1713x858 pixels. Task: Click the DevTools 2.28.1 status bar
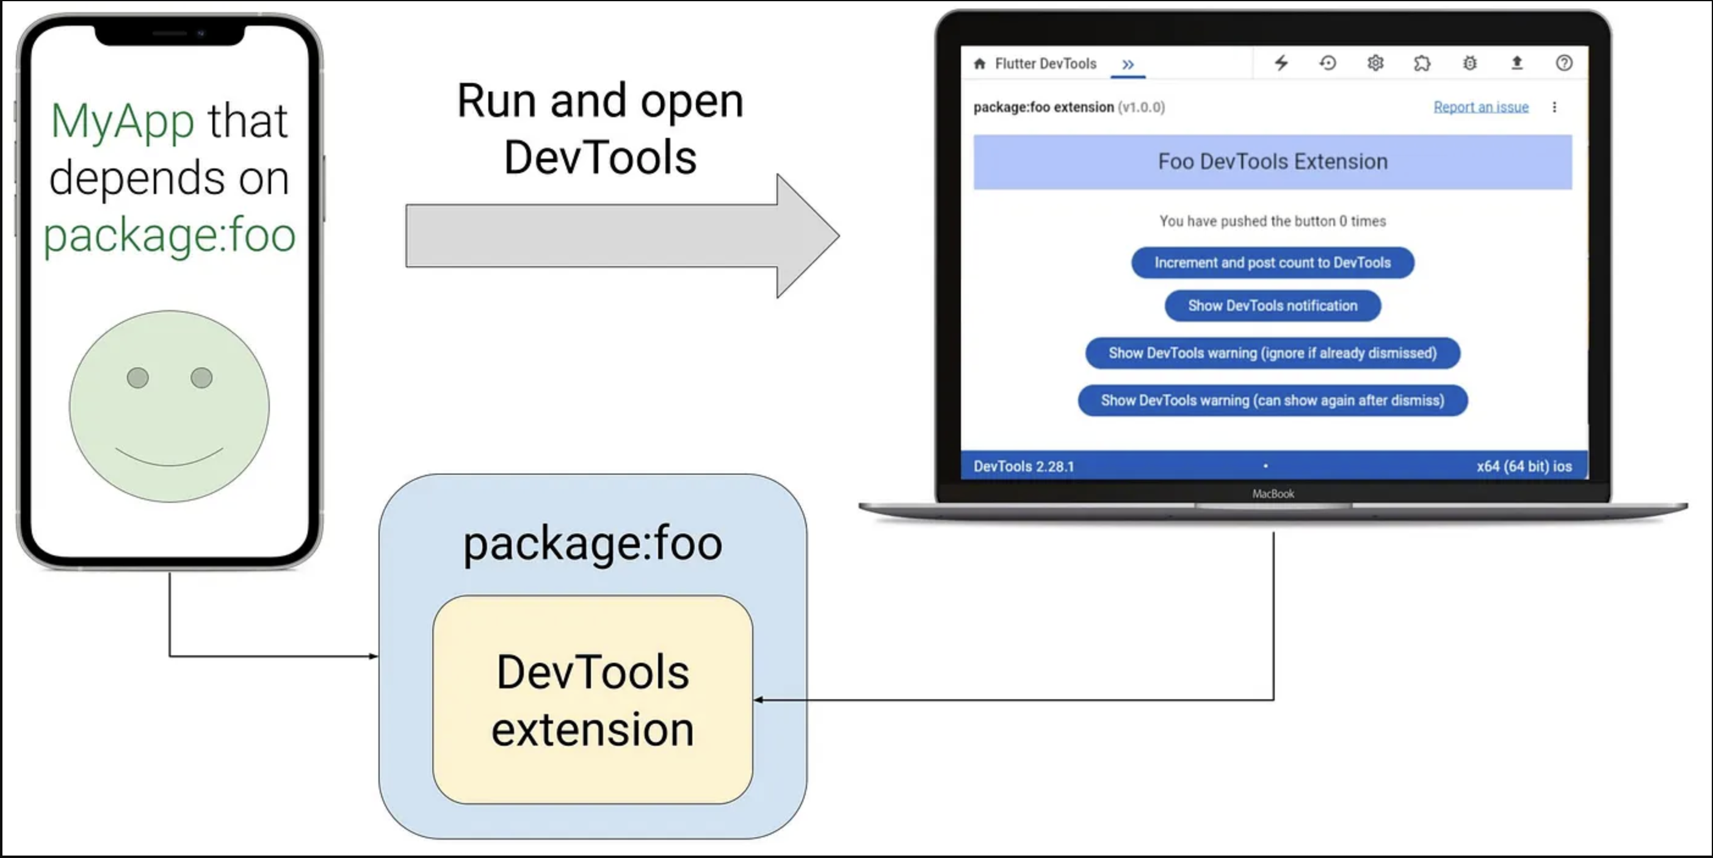pyautogui.click(x=1023, y=467)
